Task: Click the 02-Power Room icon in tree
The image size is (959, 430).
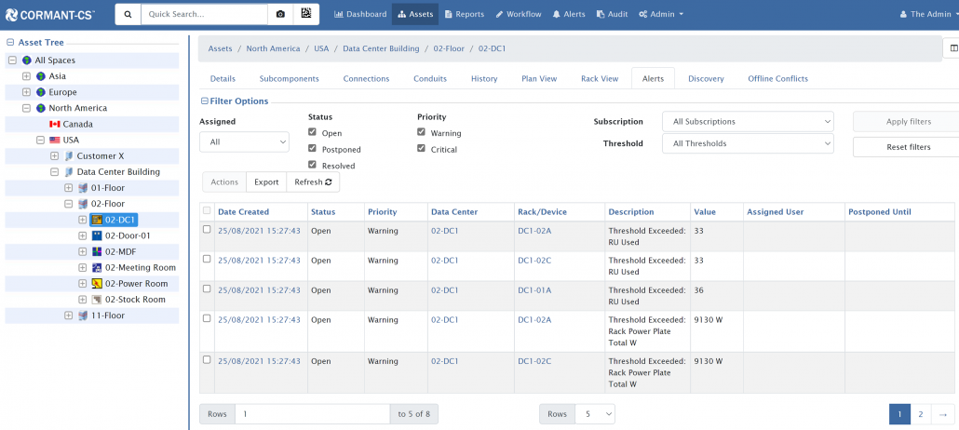Action: click(96, 284)
